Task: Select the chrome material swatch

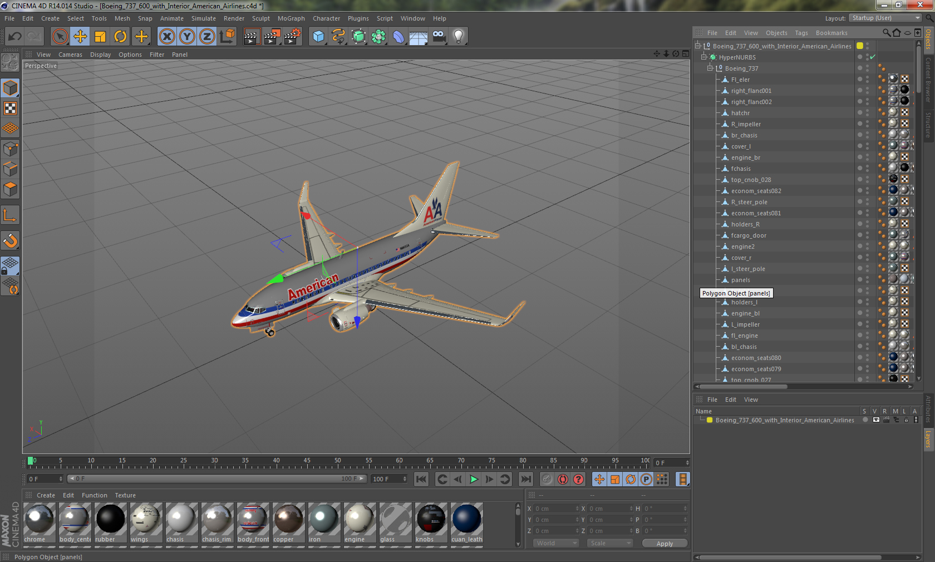Action: coord(39,522)
